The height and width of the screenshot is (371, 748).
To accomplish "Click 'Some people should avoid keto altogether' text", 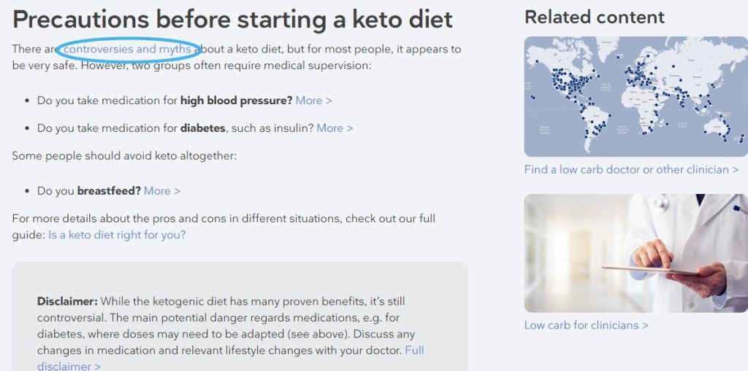I will click(x=124, y=156).
